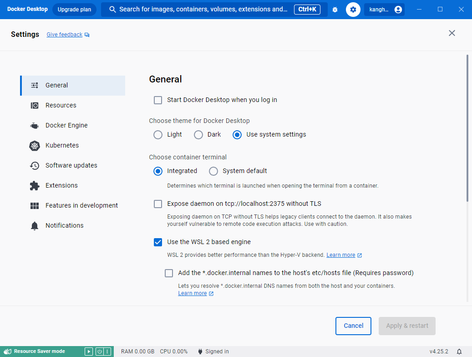Enable Start Docker Desktop when you log in

[x=158, y=100]
